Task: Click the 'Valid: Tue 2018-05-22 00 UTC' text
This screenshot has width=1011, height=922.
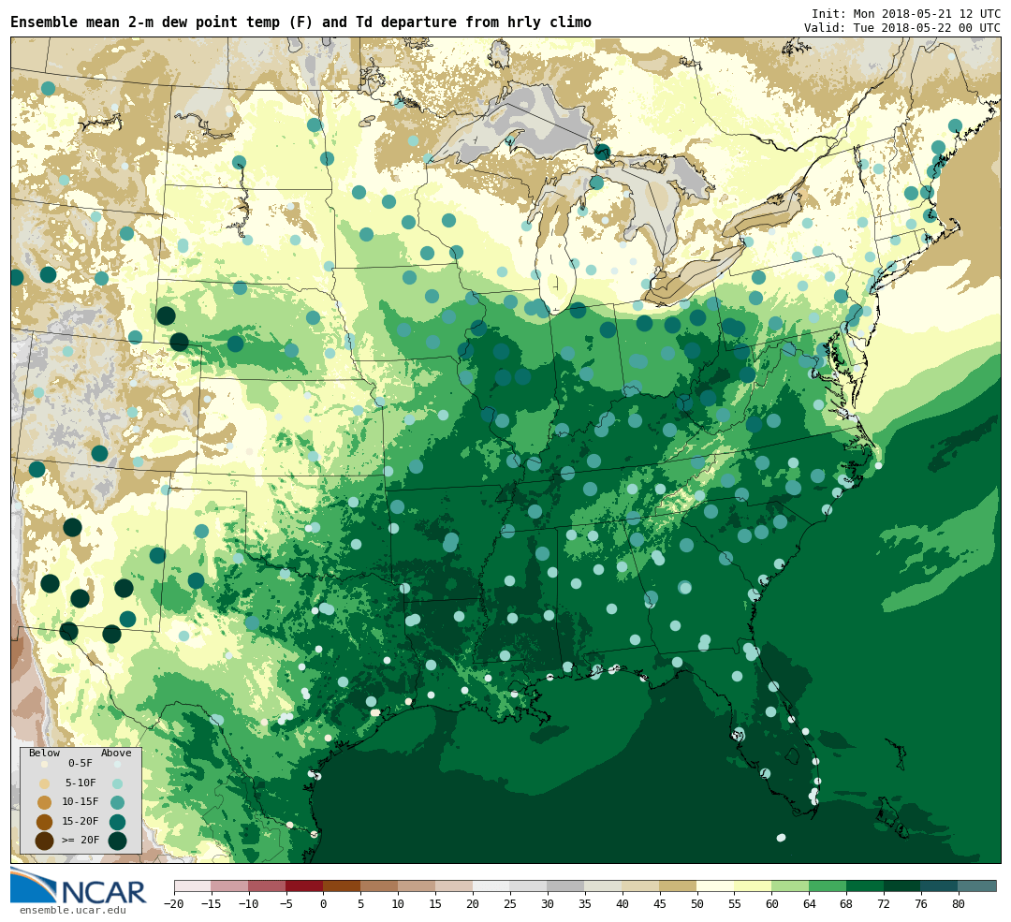Action: [x=902, y=28]
